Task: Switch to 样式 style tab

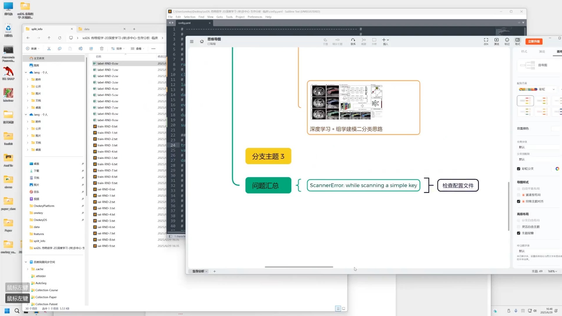Action: coord(524,51)
